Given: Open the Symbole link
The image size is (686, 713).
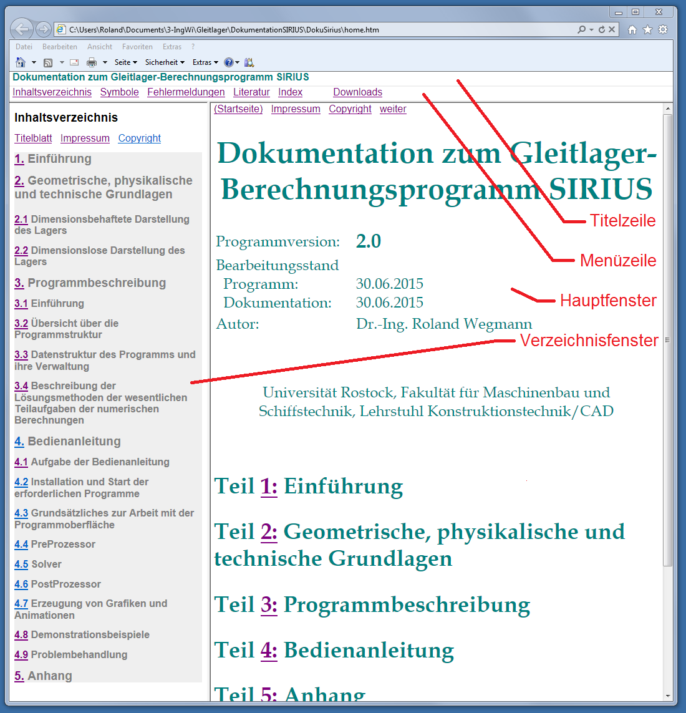Looking at the screenshot, I should coord(120,92).
